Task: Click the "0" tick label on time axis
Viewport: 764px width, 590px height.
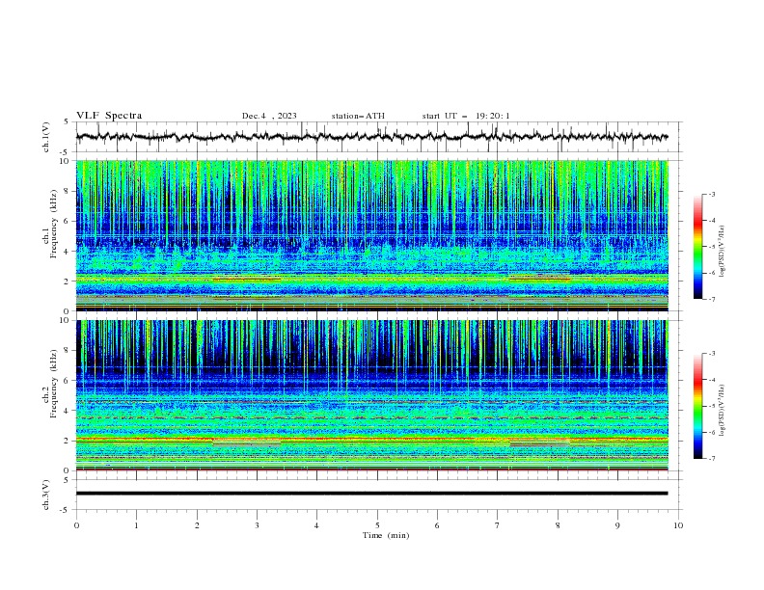Action: [x=76, y=525]
